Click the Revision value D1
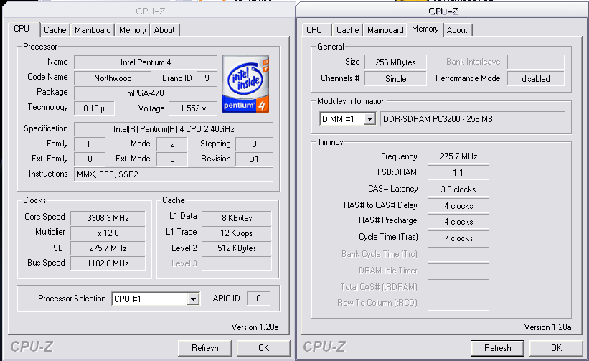The image size is (589, 361). click(254, 159)
